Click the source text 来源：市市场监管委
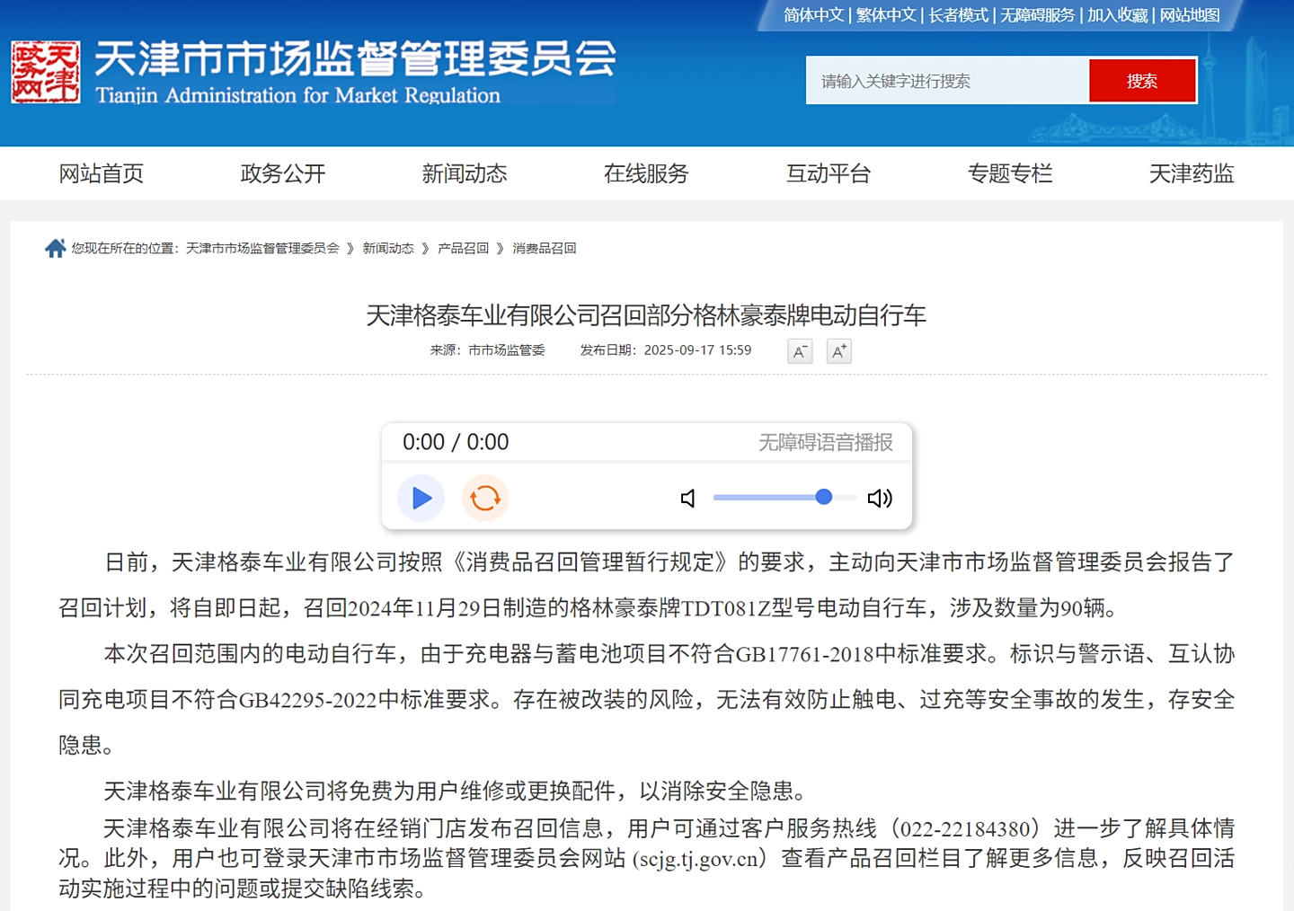1294x911 pixels. pyautogui.click(x=487, y=350)
